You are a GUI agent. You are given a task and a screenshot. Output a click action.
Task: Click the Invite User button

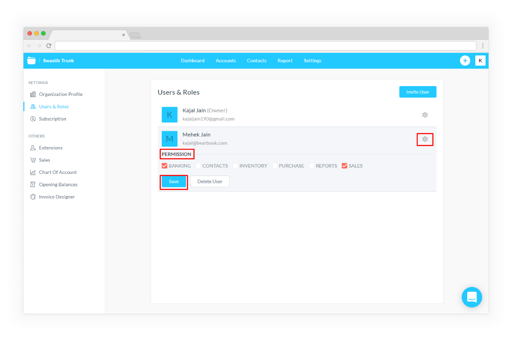click(x=418, y=92)
